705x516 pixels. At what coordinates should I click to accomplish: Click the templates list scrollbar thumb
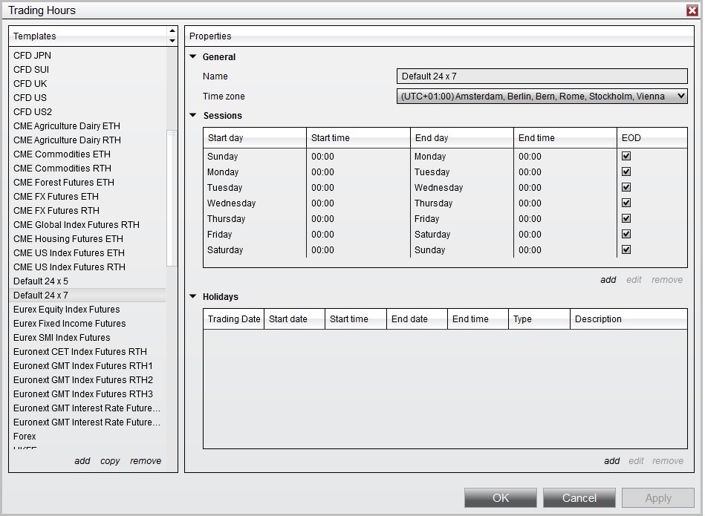(172, 198)
